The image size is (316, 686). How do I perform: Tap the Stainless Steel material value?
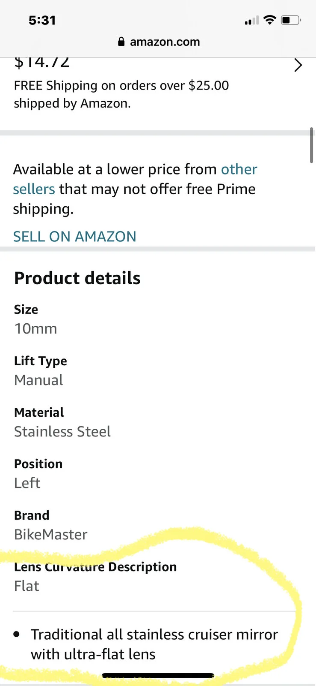pyautogui.click(x=62, y=432)
